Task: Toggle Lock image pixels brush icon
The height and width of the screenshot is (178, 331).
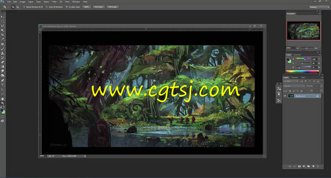Action: click(294, 91)
